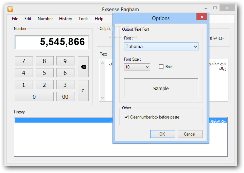Select the highlighted row in History list
This screenshot has width=244, height=173.
pos(121,120)
